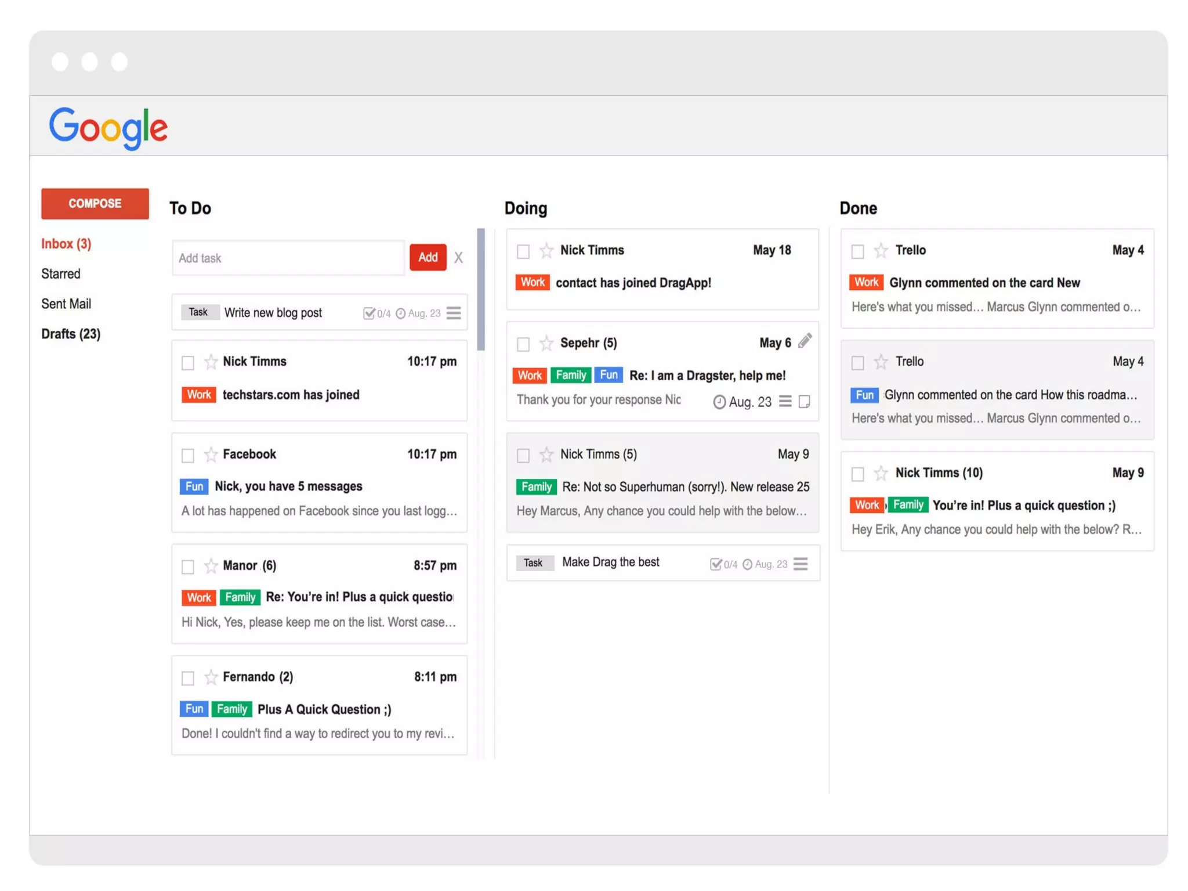Click the Google logo

[108, 127]
